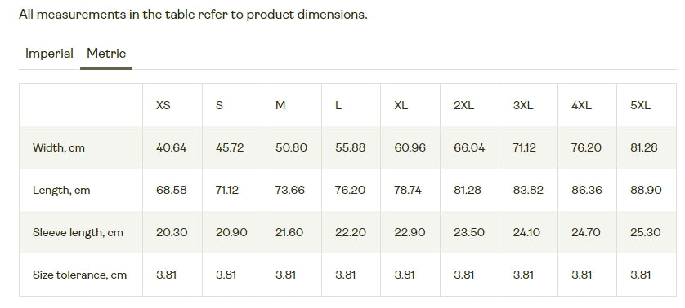Click the M width value 50.80
The image size is (685, 308).
click(291, 147)
